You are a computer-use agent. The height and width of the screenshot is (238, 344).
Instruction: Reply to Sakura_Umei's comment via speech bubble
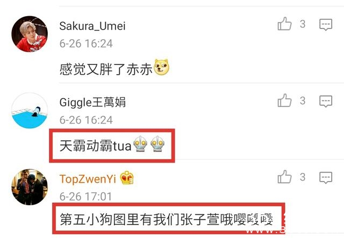pyautogui.click(x=326, y=24)
